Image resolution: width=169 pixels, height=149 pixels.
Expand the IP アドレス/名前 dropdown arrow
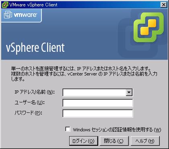[129, 92]
